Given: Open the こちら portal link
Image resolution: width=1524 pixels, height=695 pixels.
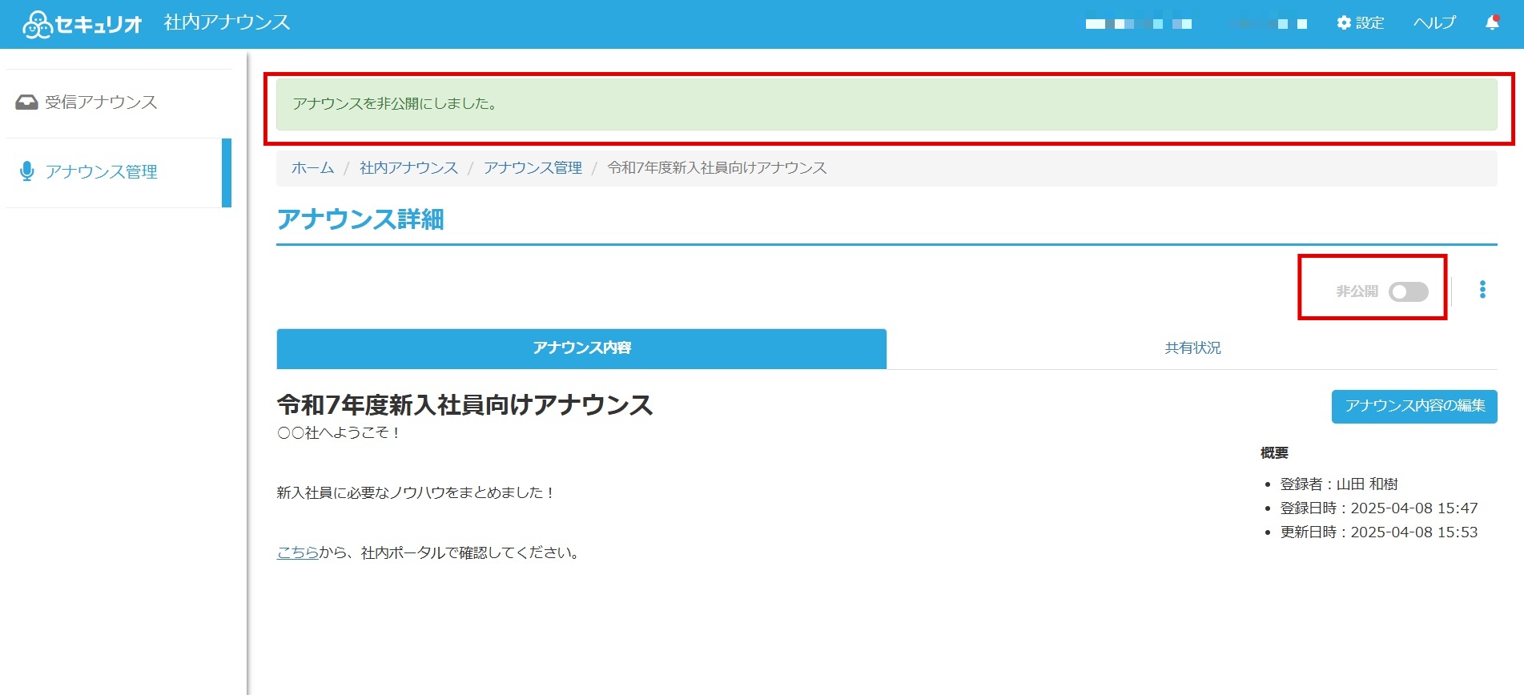Looking at the screenshot, I should click(298, 552).
